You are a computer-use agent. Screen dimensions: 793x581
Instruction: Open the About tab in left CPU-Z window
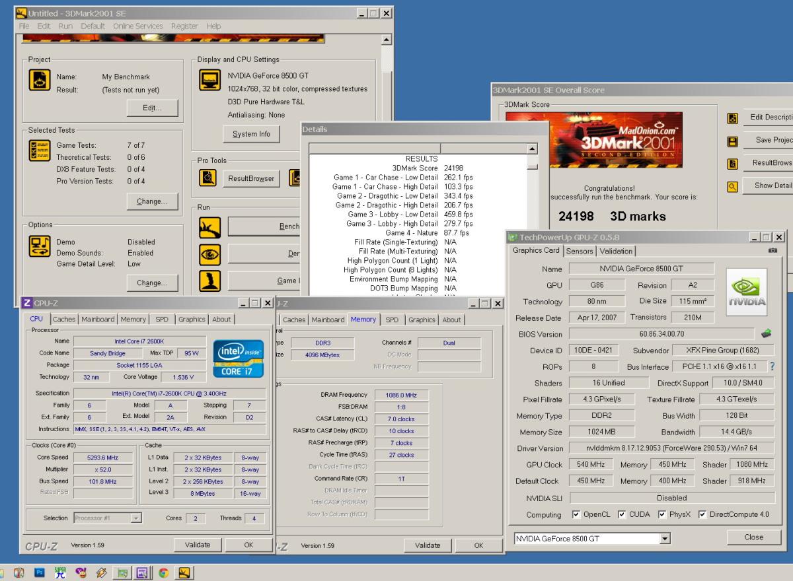[x=221, y=320]
